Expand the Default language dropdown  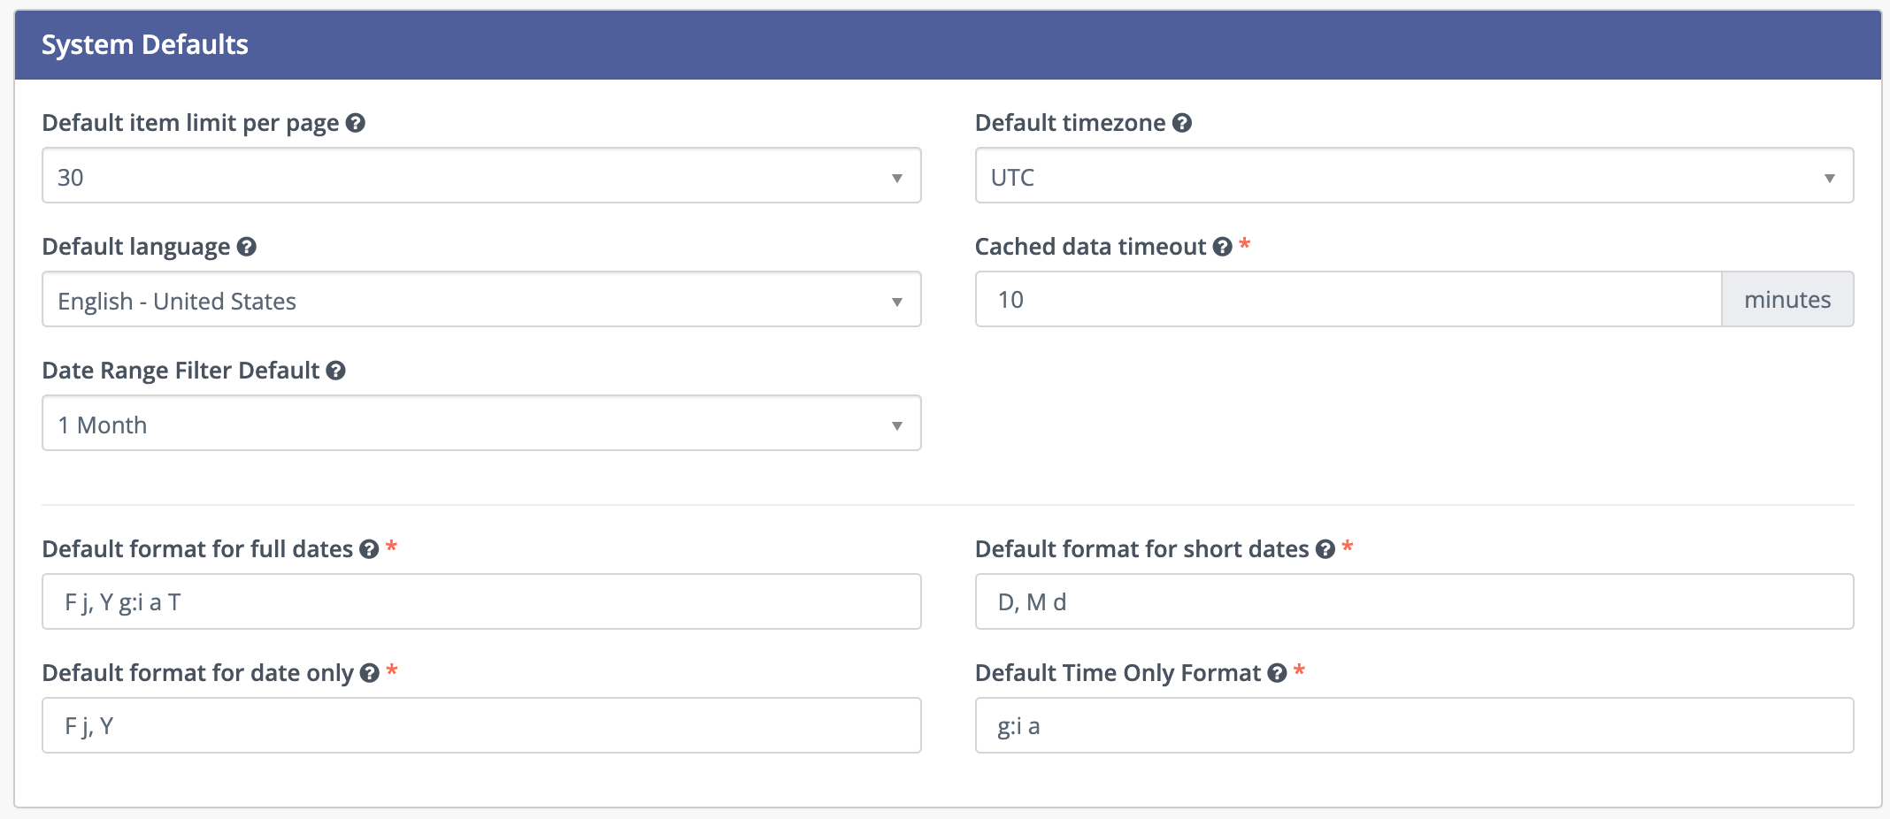(x=481, y=300)
